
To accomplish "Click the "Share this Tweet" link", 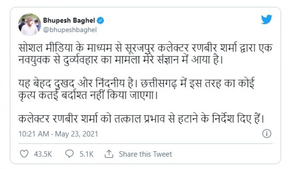I will (x=145, y=154).
